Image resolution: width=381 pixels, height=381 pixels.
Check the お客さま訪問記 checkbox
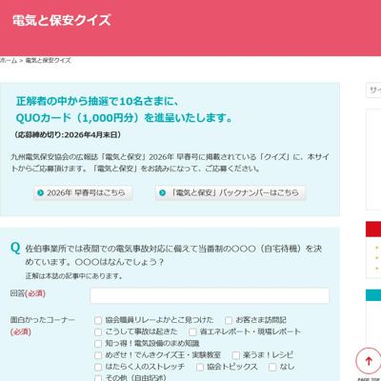coord(229,320)
